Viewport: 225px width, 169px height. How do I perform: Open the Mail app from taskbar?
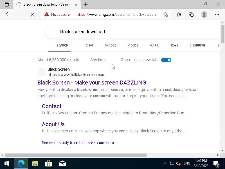click(62, 163)
